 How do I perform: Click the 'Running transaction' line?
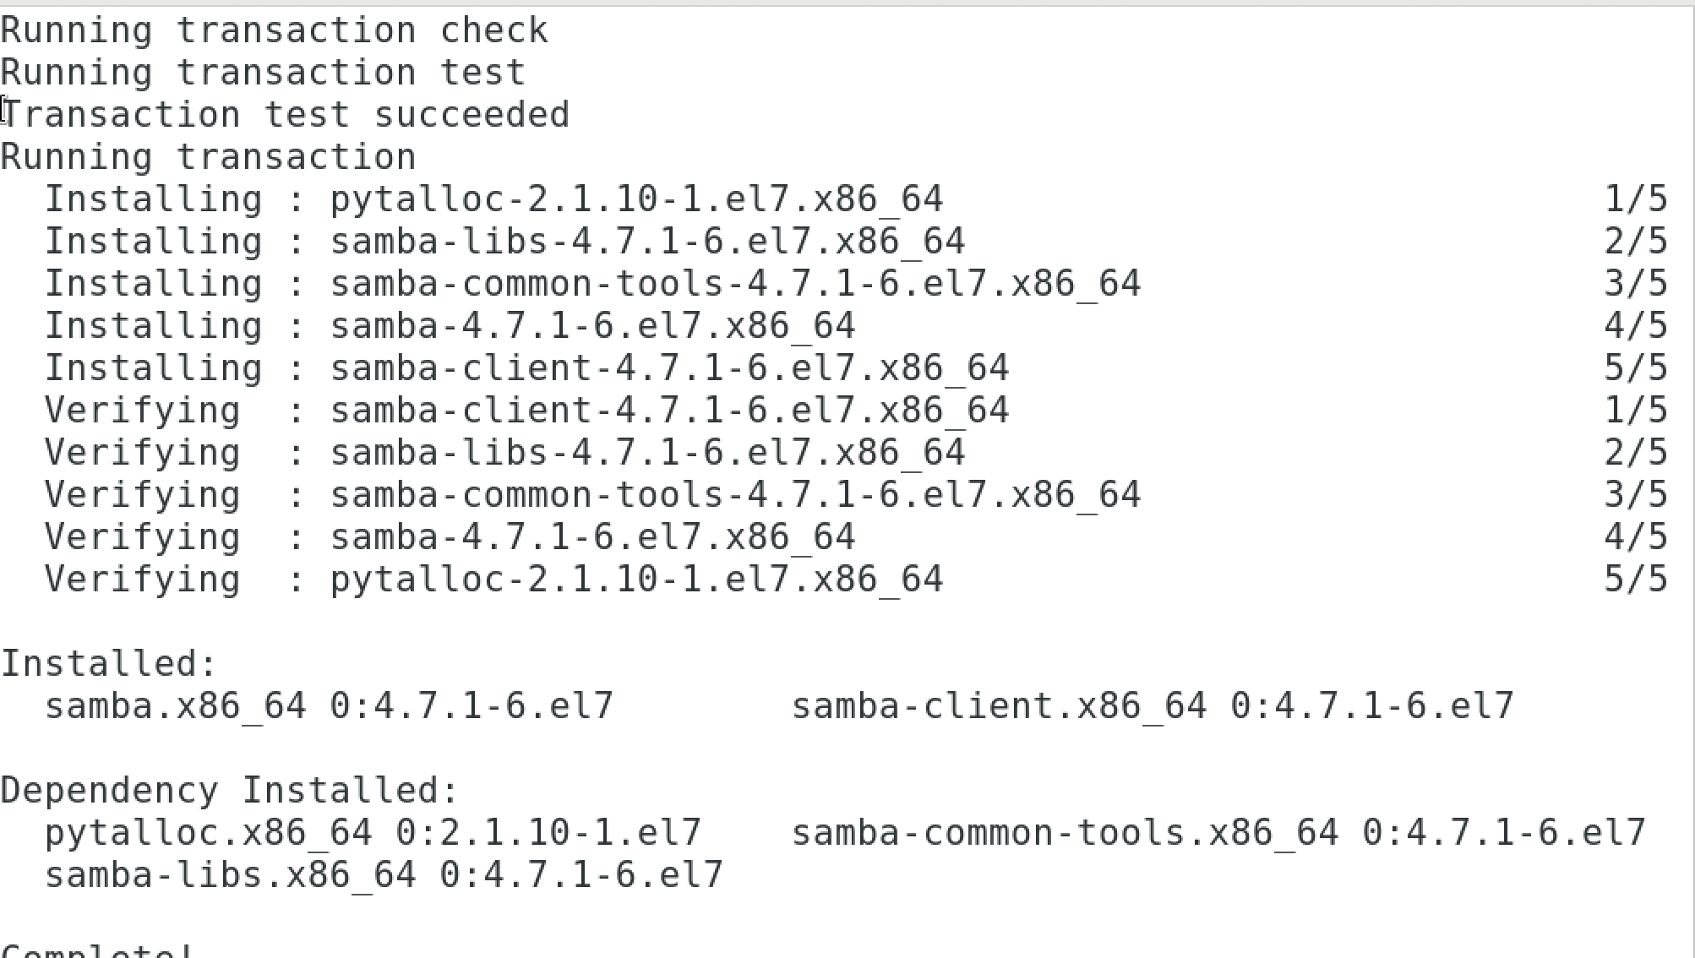[x=209, y=157]
